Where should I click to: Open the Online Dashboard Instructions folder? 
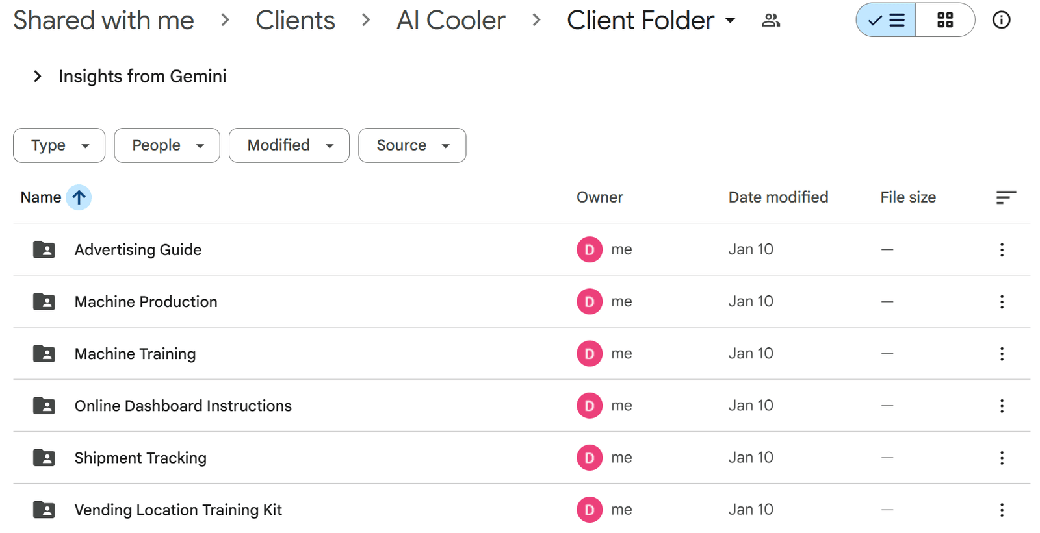pos(183,406)
